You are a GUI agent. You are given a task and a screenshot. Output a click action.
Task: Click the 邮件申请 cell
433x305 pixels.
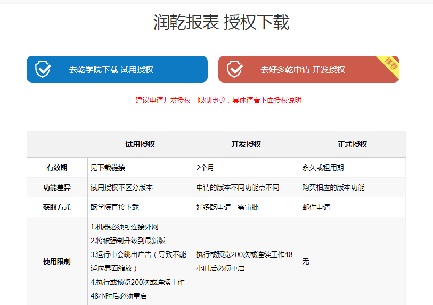(316, 207)
